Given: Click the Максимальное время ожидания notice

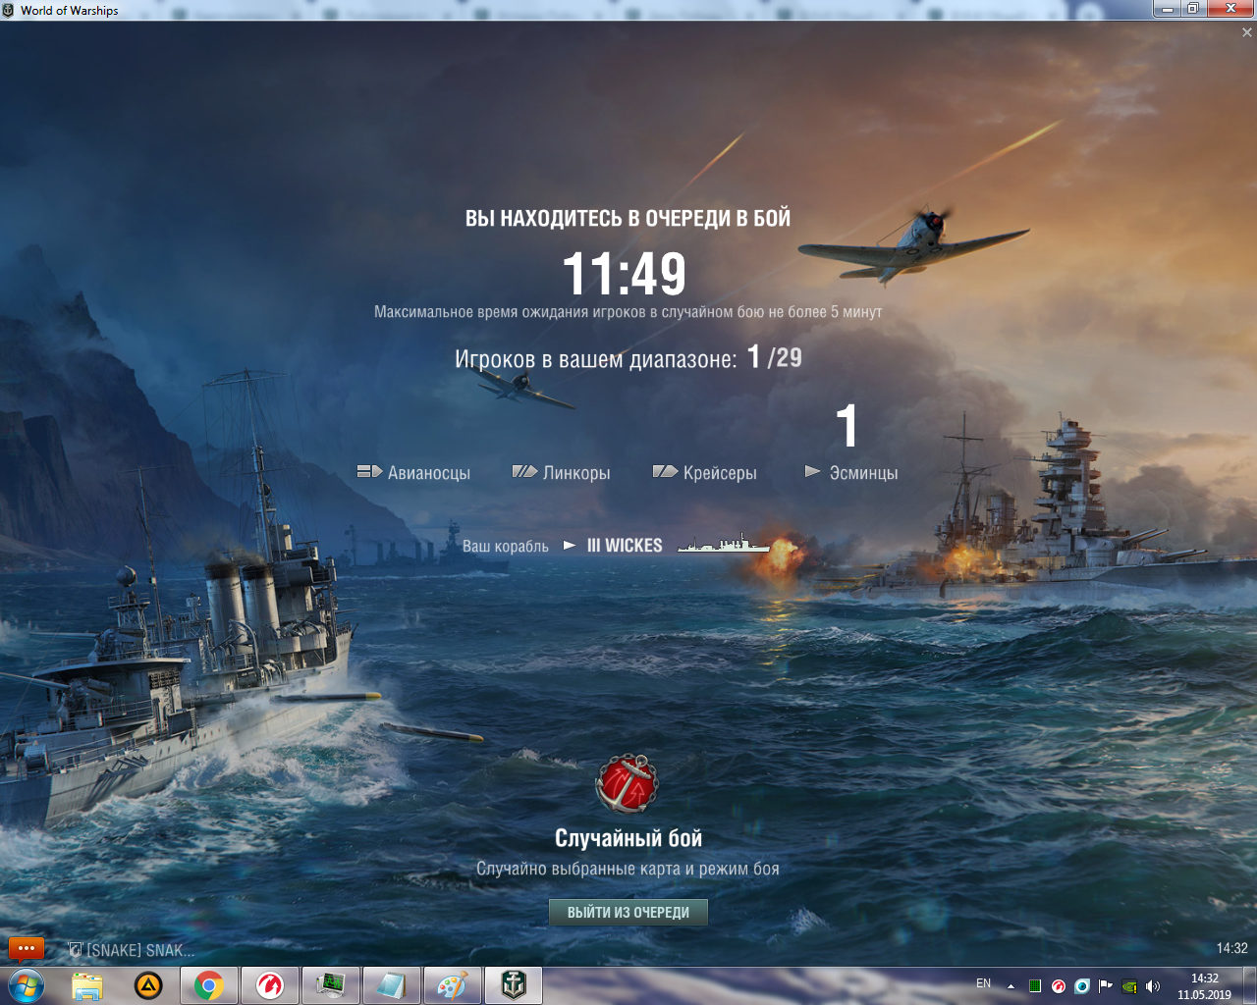Looking at the screenshot, I should pos(628,312).
